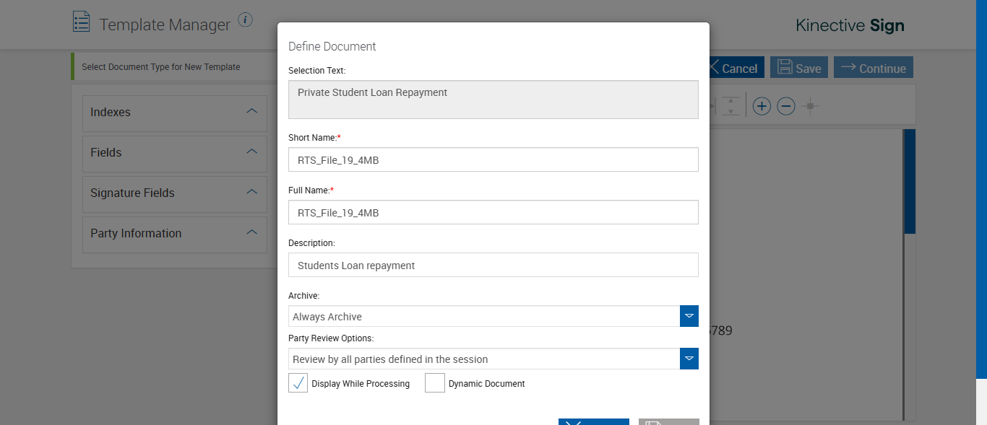Click the Description text field
987x425 pixels.
(x=493, y=266)
